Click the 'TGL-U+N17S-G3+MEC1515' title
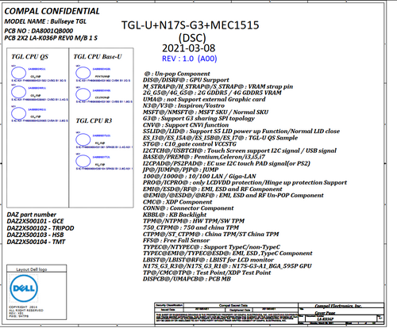 pos(190,25)
